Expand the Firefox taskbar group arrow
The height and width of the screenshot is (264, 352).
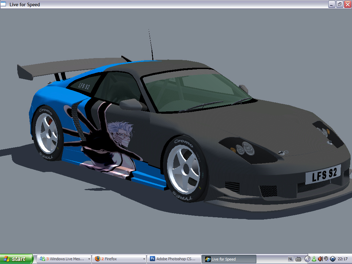click(x=144, y=259)
